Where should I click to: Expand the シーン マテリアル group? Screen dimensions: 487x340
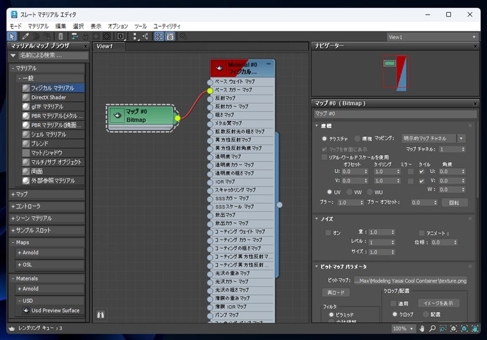point(47,219)
